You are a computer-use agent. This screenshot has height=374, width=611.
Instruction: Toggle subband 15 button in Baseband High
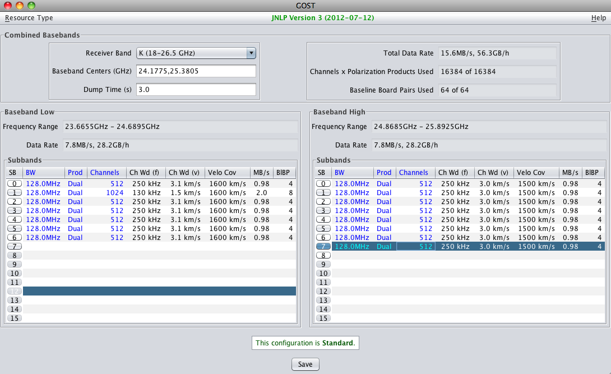[x=323, y=318]
